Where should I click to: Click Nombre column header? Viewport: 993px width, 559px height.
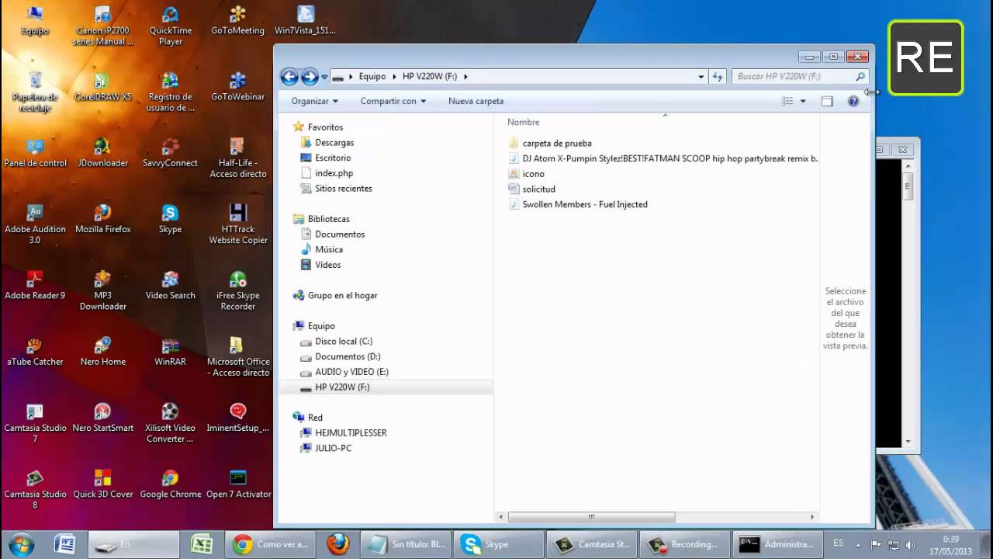[523, 122]
